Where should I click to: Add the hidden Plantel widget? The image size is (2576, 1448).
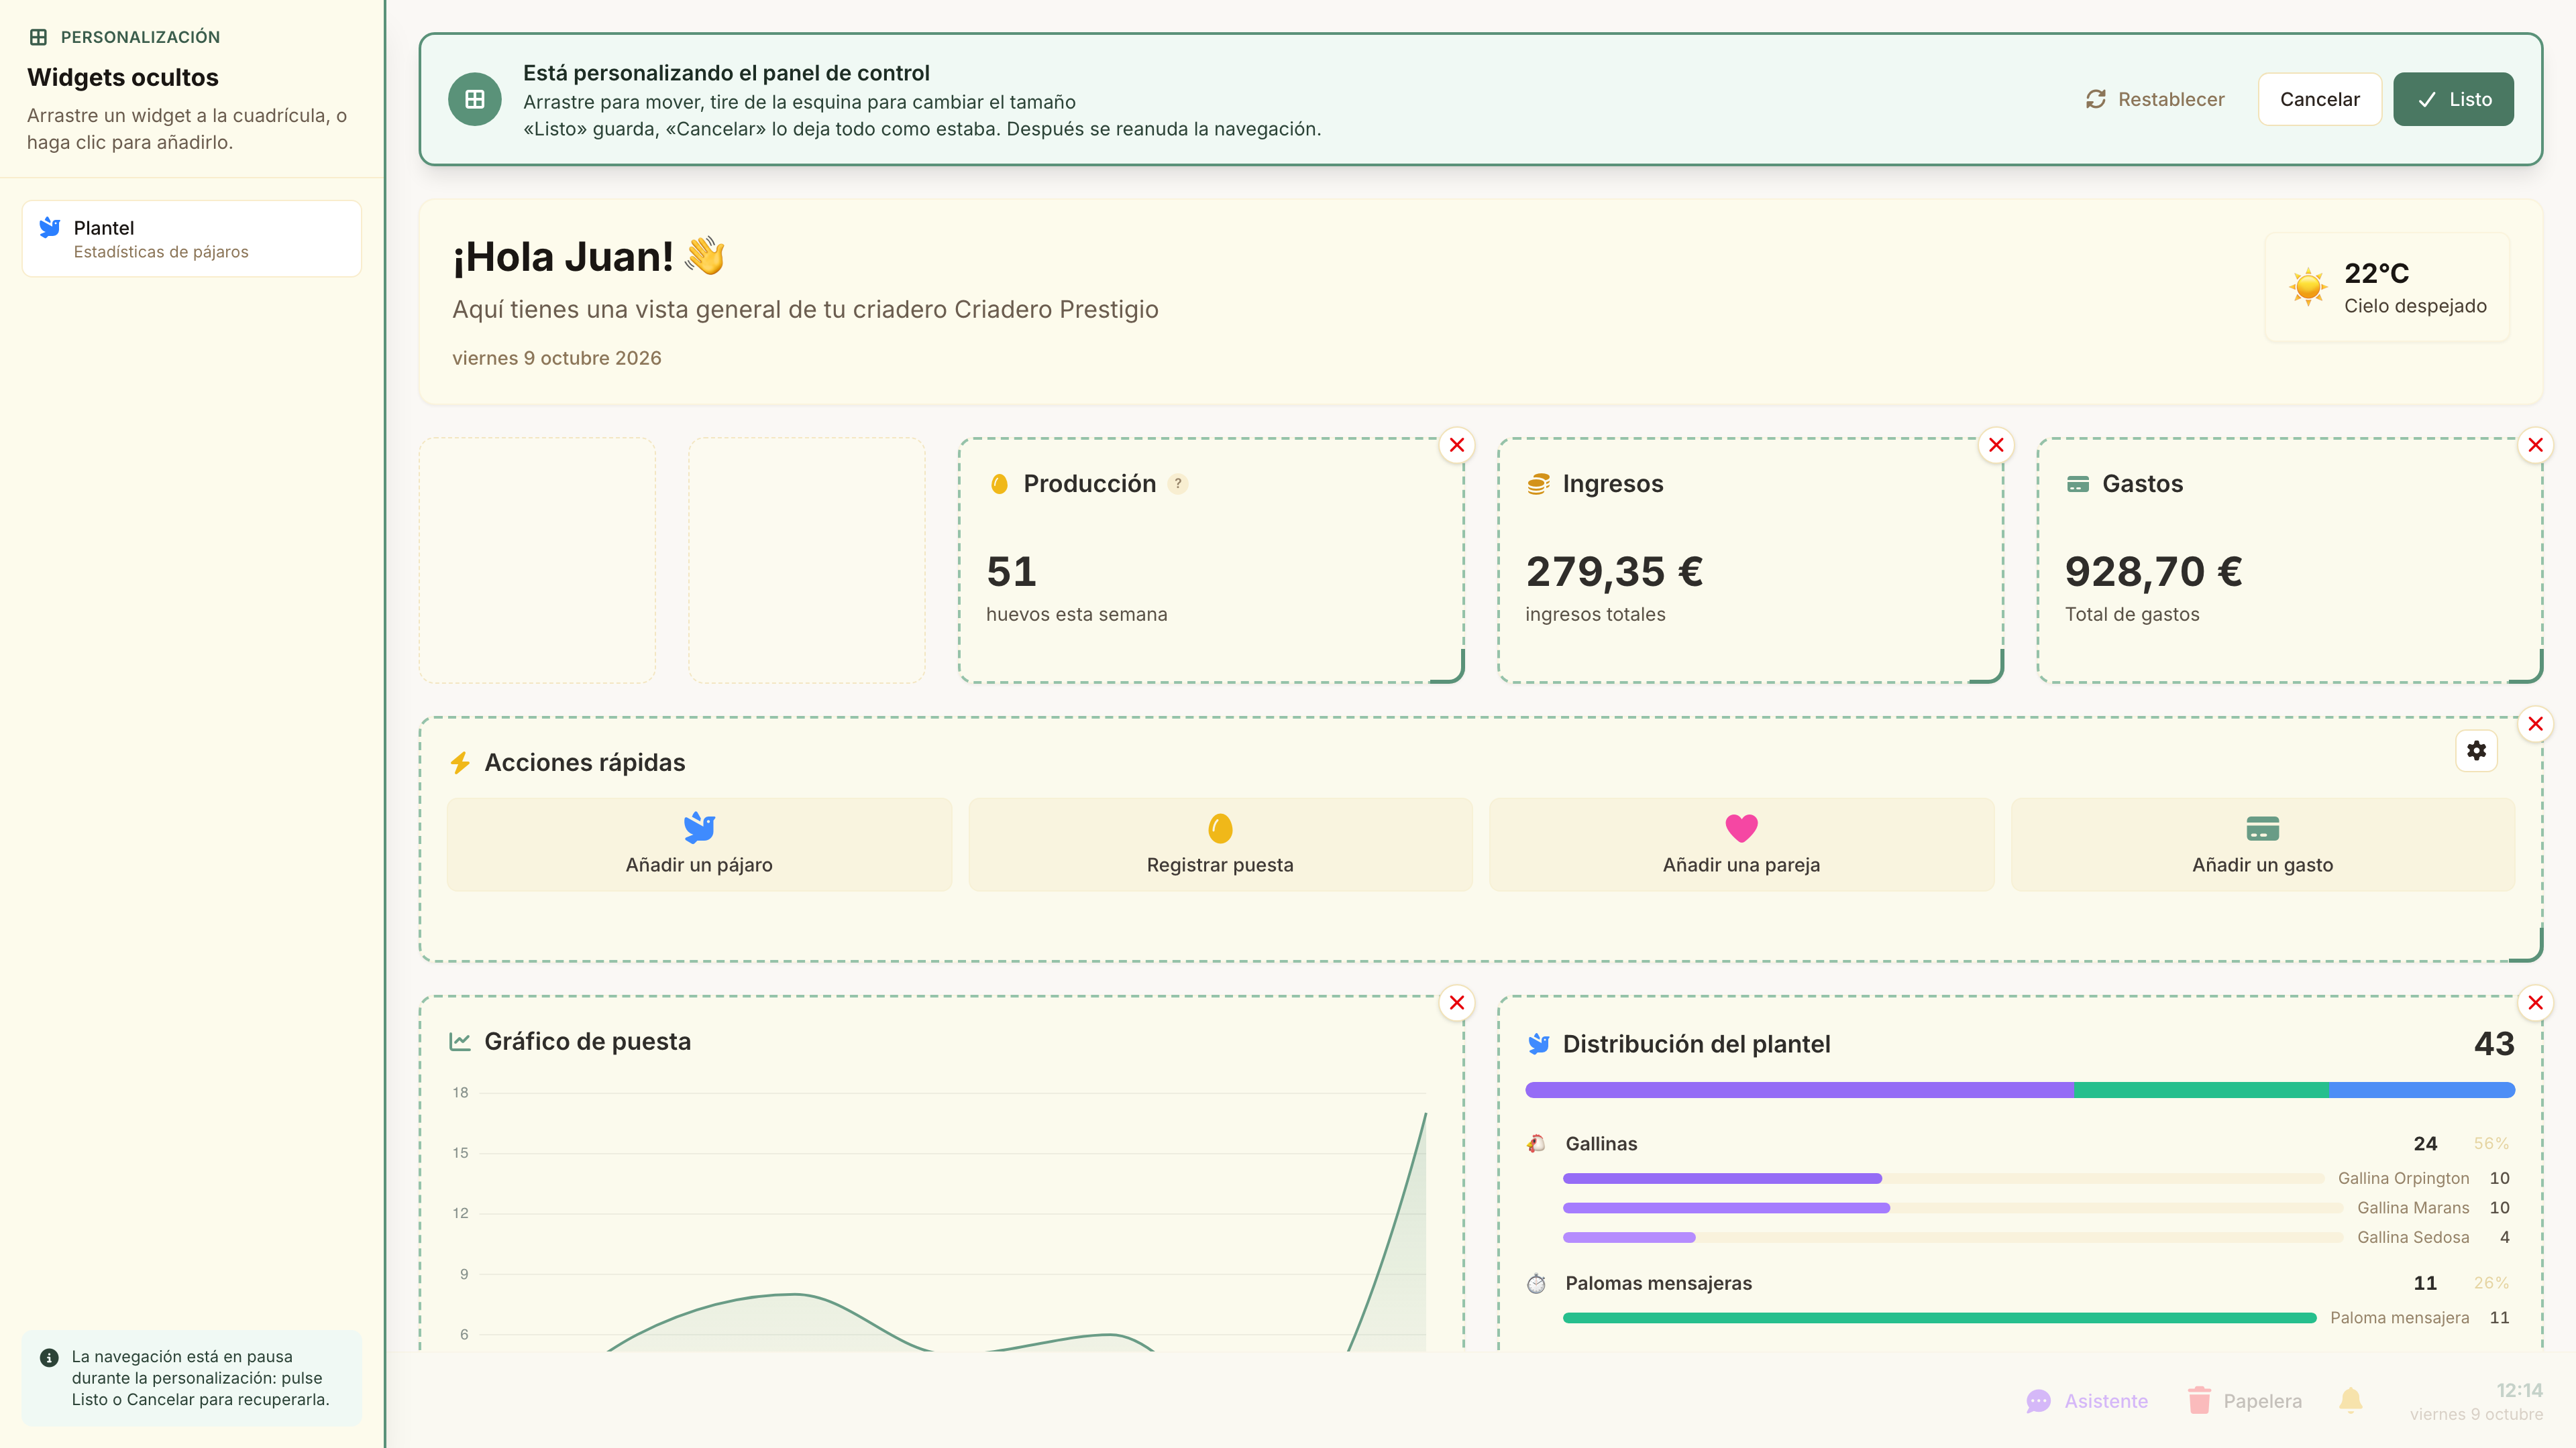pos(192,239)
